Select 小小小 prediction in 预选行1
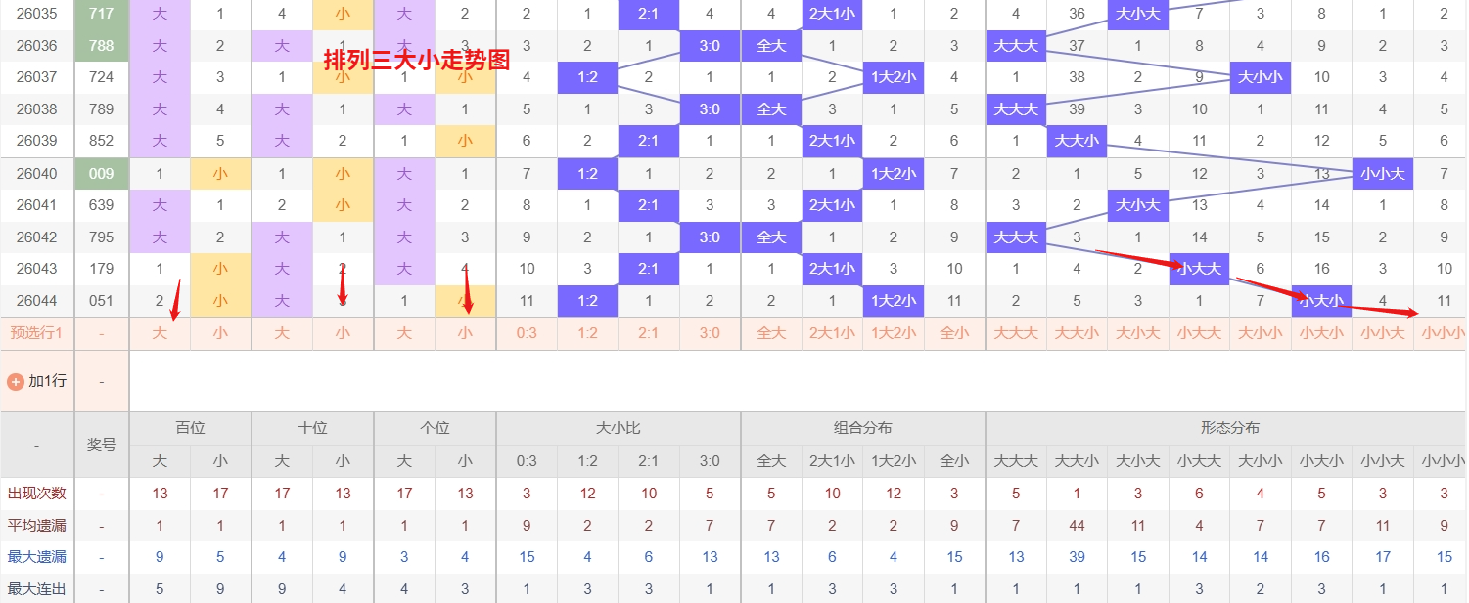The width and height of the screenshot is (1469, 603). pyautogui.click(x=1444, y=332)
